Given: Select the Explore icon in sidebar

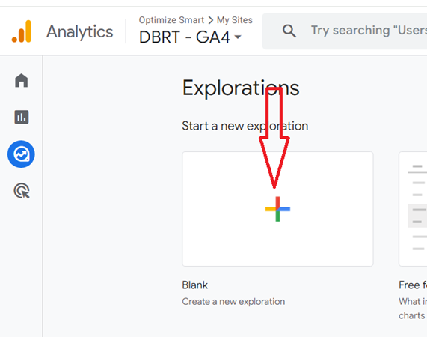Looking at the screenshot, I should pyautogui.click(x=21, y=154).
